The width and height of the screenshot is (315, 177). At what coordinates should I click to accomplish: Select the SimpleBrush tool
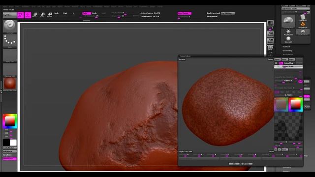point(303,25)
